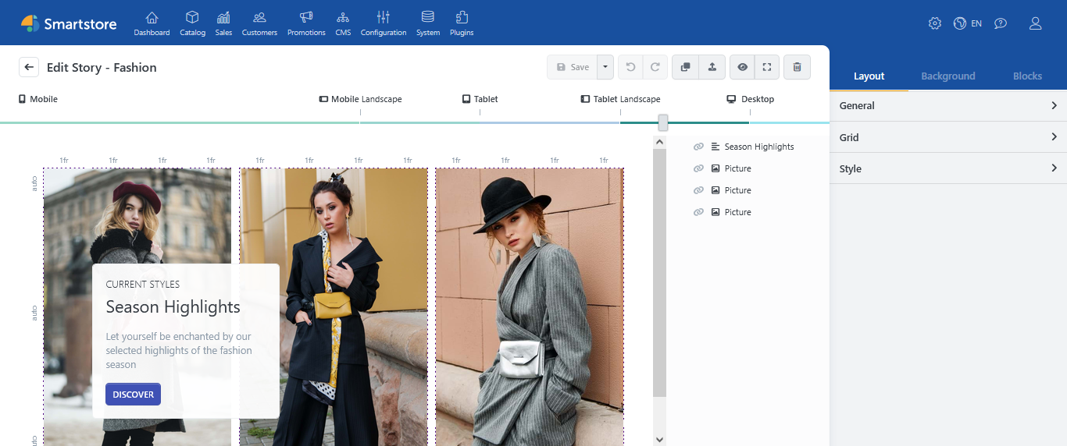The width and height of the screenshot is (1067, 446).
Task: Open the EN language selector
Action: (968, 23)
